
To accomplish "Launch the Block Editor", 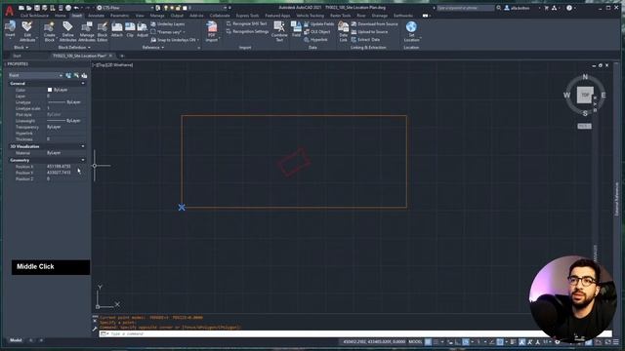I will (x=103, y=31).
